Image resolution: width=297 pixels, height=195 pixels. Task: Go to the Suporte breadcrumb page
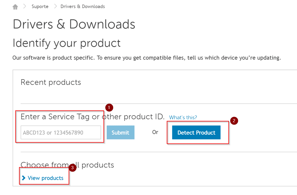click(40, 6)
